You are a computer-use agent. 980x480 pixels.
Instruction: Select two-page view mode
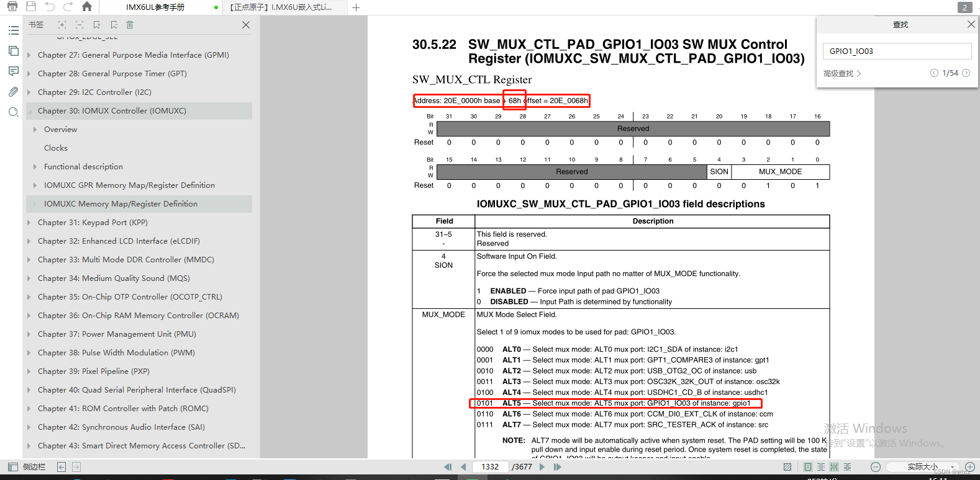(821, 467)
